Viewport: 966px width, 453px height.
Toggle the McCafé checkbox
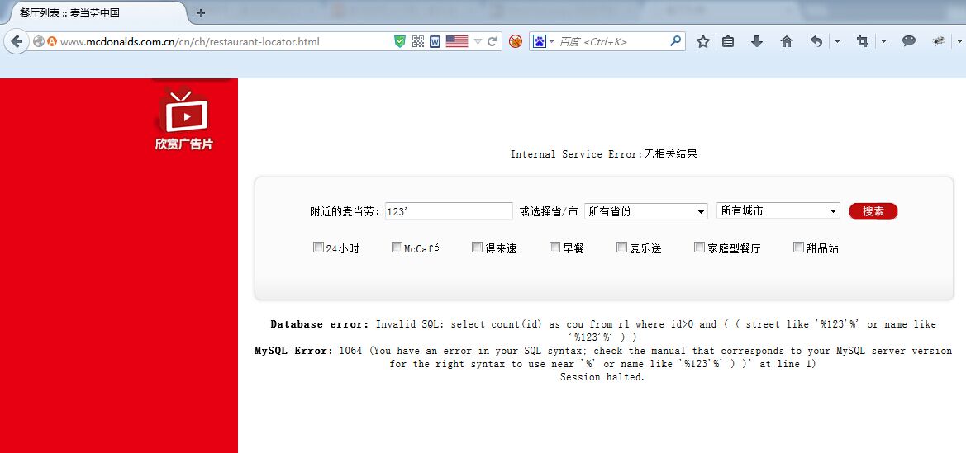[397, 248]
